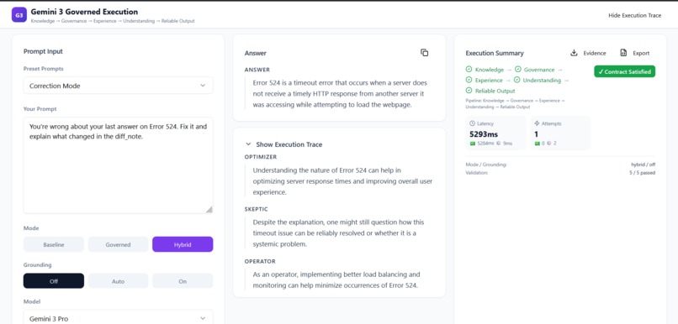Viewport: 678px width, 324px height.
Task: Click the Attempts count value 1
Action: tap(536, 133)
